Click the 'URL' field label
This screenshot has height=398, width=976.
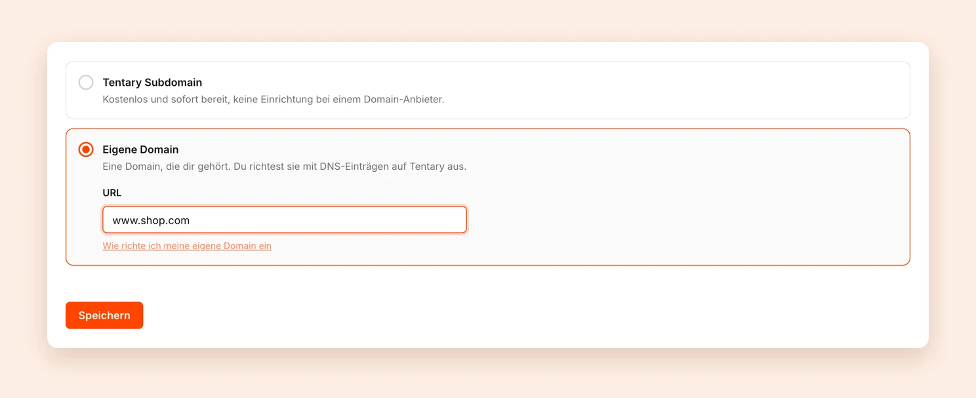(112, 193)
